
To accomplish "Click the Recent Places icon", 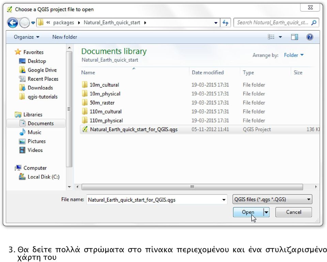I will click(22, 79).
